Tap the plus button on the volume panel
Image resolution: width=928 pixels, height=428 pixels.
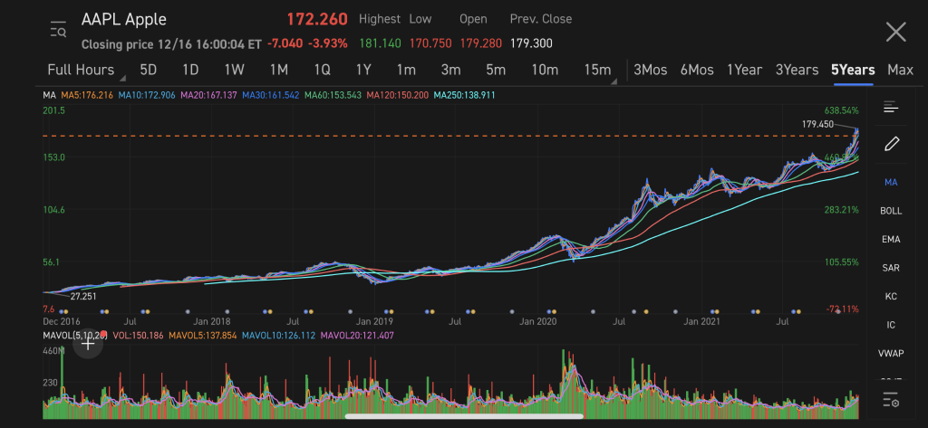tap(88, 344)
